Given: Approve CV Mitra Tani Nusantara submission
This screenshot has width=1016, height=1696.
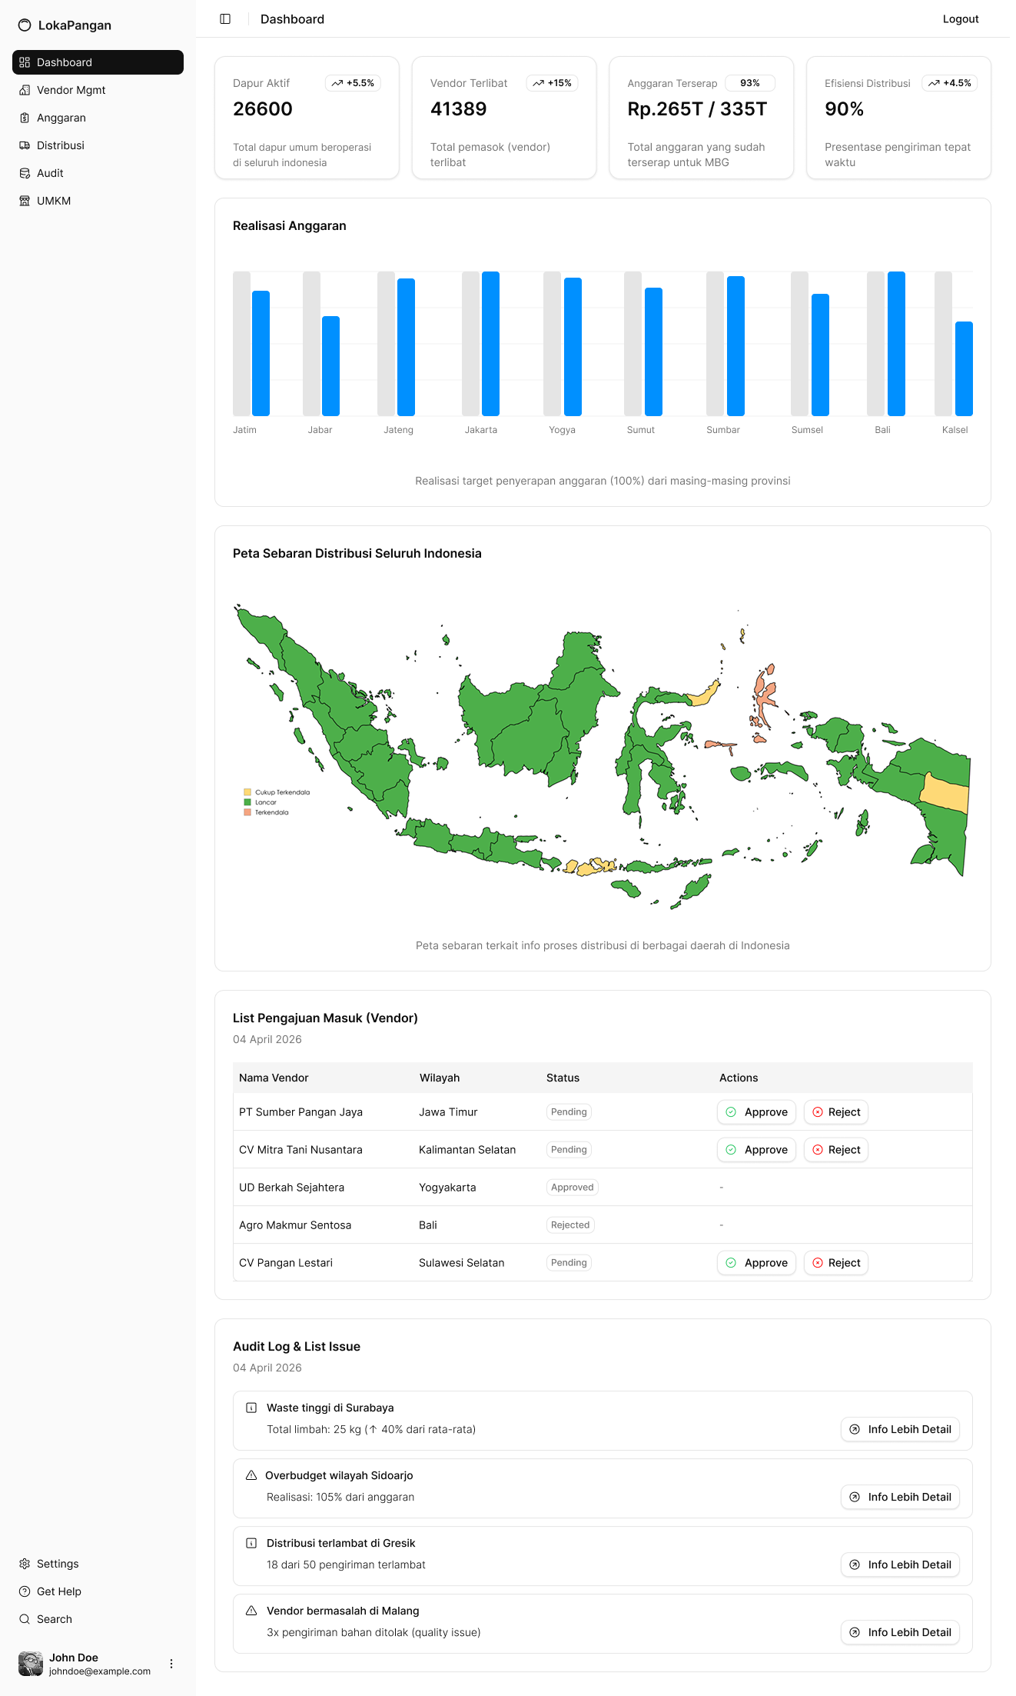Looking at the screenshot, I should click(x=756, y=1150).
